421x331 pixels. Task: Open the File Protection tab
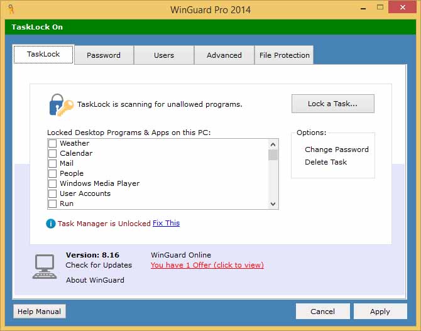pos(285,55)
